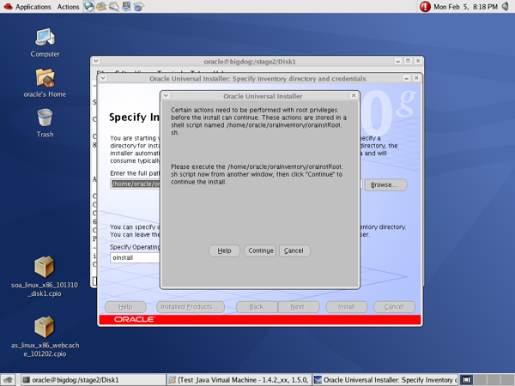Open the Trash desktop icon
This screenshot has width=515, height=386.
click(x=45, y=123)
